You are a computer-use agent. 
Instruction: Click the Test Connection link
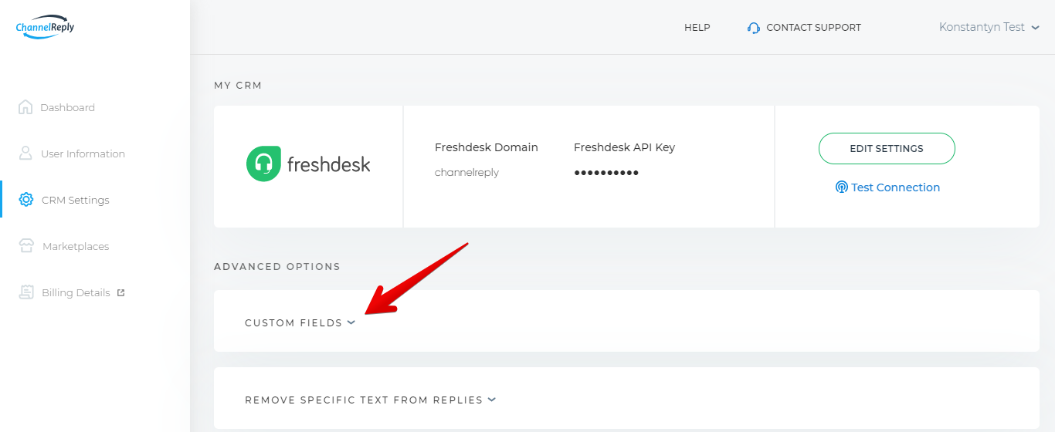tap(895, 187)
